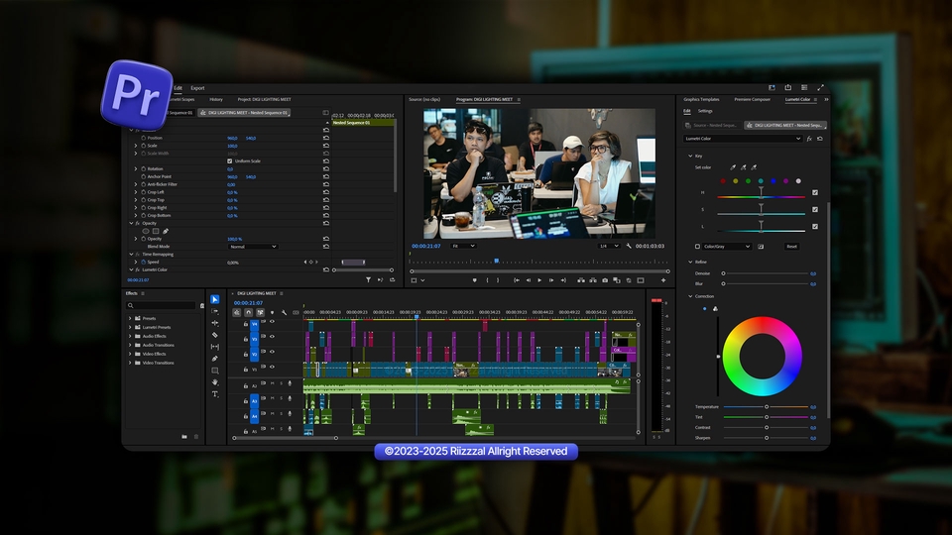Click the Denoise slider handle

click(x=723, y=273)
